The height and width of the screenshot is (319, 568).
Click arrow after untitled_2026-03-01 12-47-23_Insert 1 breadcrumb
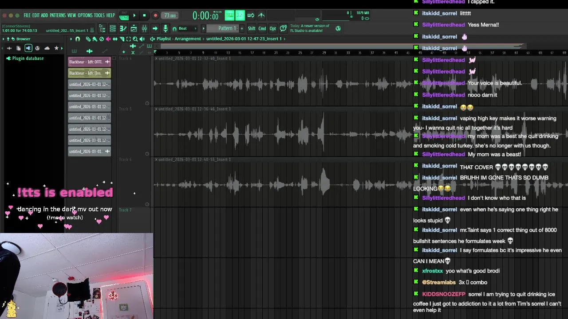284,39
